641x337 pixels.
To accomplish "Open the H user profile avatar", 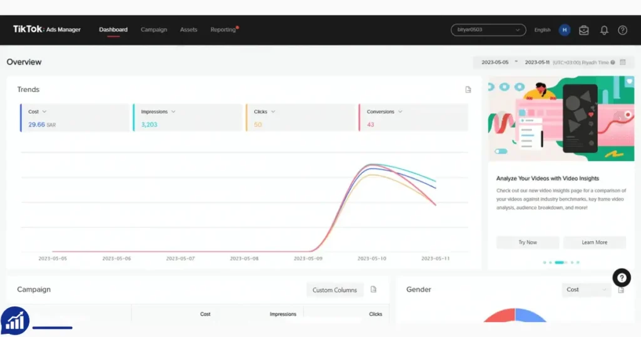I will tap(565, 30).
